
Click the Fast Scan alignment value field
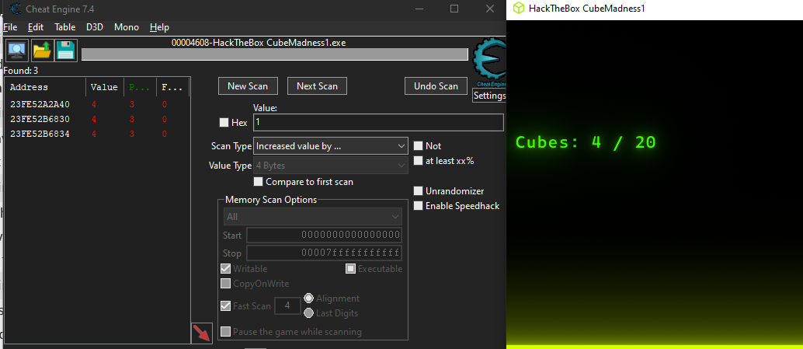coord(288,306)
